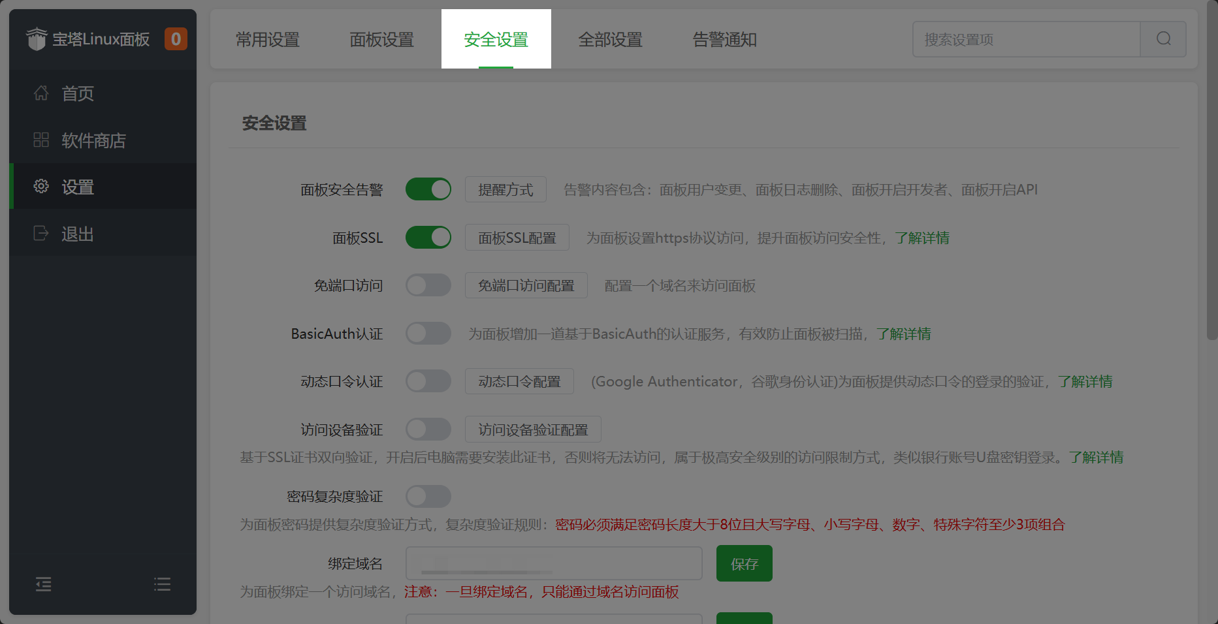Collapse the sidebar with bottom-left icon
The height and width of the screenshot is (624, 1218).
[x=43, y=584]
